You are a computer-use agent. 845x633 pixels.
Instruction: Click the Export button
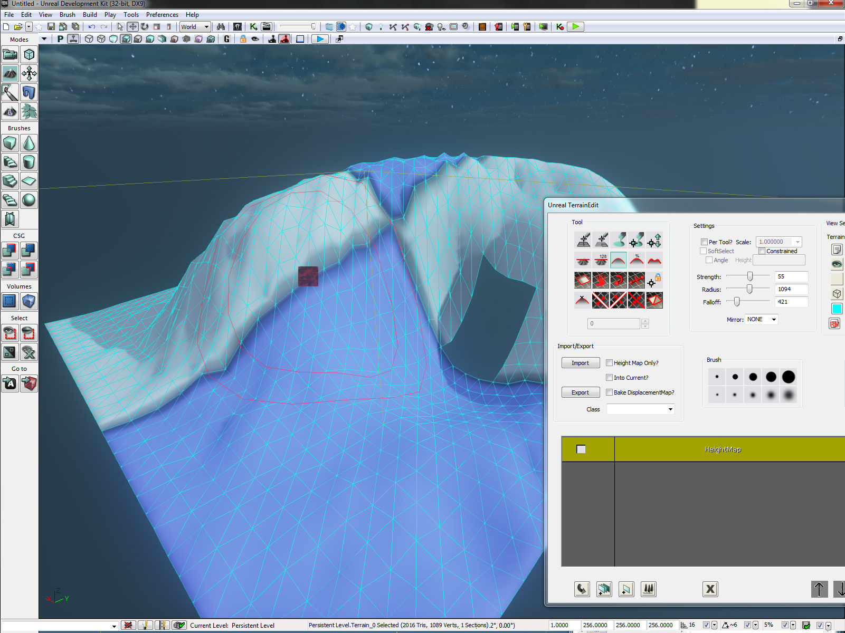(581, 392)
